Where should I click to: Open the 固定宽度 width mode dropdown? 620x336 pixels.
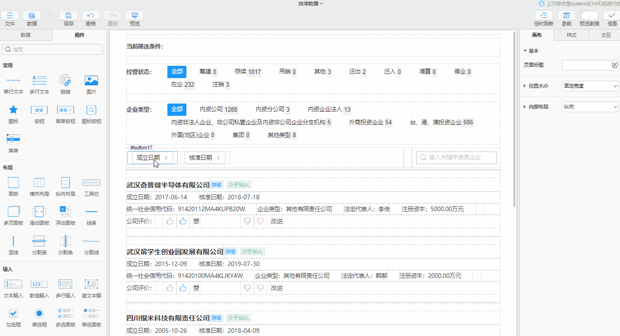tap(590, 85)
